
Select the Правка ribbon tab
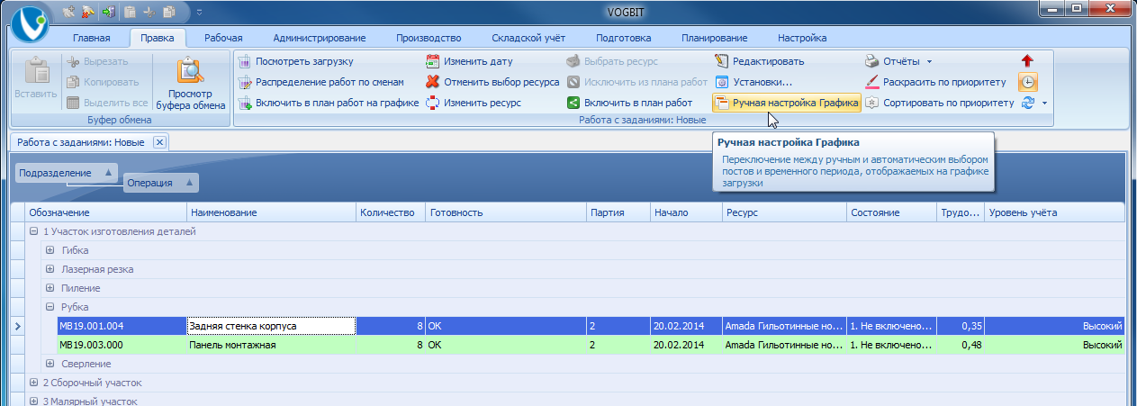pyautogui.click(x=158, y=38)
